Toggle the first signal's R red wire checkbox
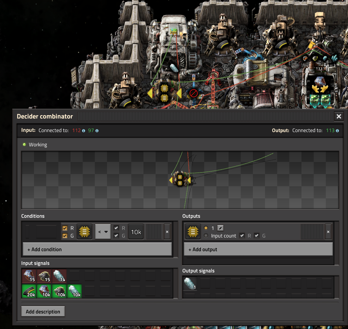 [65, 228]
